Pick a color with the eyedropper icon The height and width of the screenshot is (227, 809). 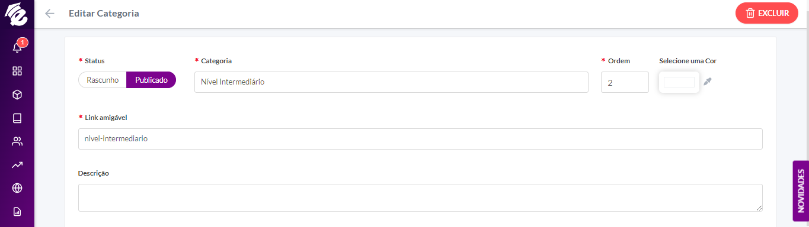[x=708, y=82]
